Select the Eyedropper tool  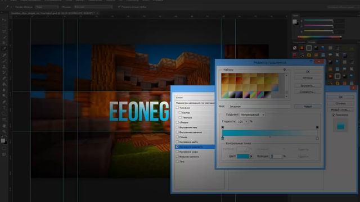[4, 49]
